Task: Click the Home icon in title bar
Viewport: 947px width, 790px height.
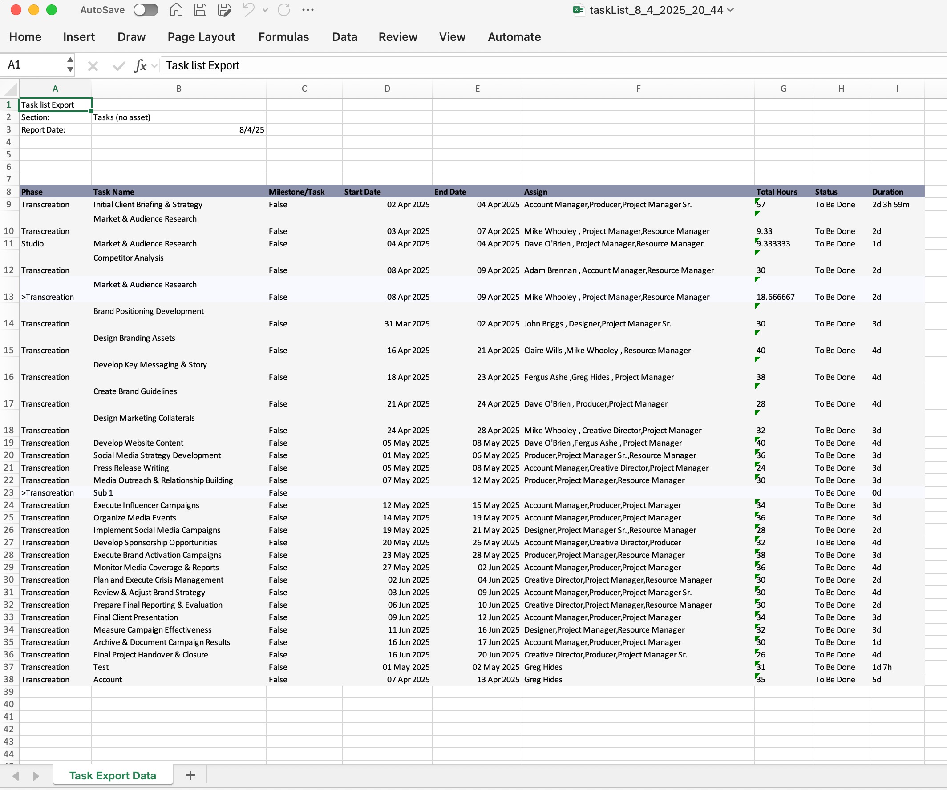Action: (176, 10)
